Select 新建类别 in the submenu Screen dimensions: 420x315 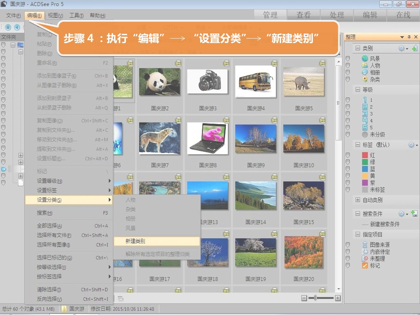[157, 241]
